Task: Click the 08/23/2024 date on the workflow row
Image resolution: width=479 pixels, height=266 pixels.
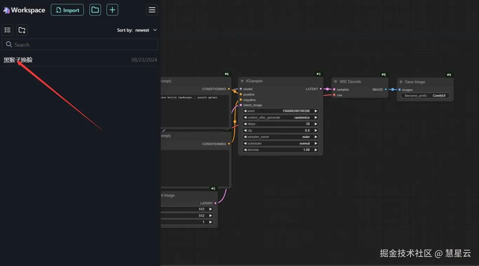Action: pyautogui.click(x=144, y=60)
